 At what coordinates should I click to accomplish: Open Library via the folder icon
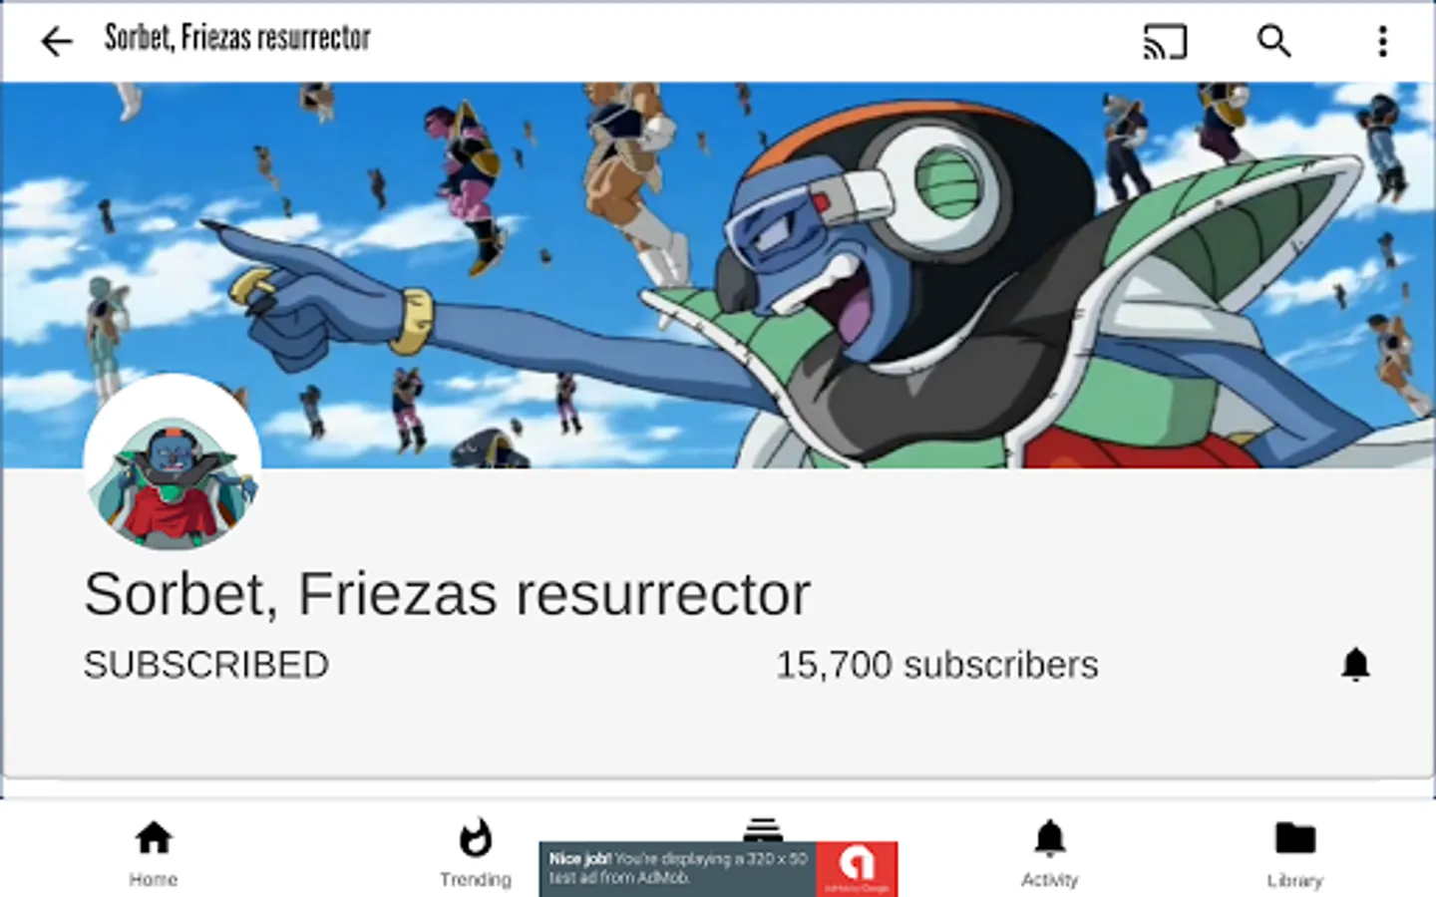[x=1295, y=838]
